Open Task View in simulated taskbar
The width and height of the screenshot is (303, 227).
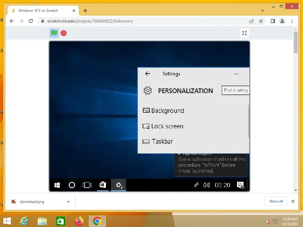tap(87, 185)
